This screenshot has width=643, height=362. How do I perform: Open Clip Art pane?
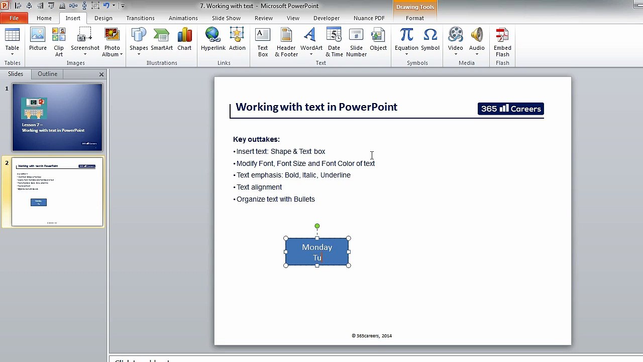point(59,43)
